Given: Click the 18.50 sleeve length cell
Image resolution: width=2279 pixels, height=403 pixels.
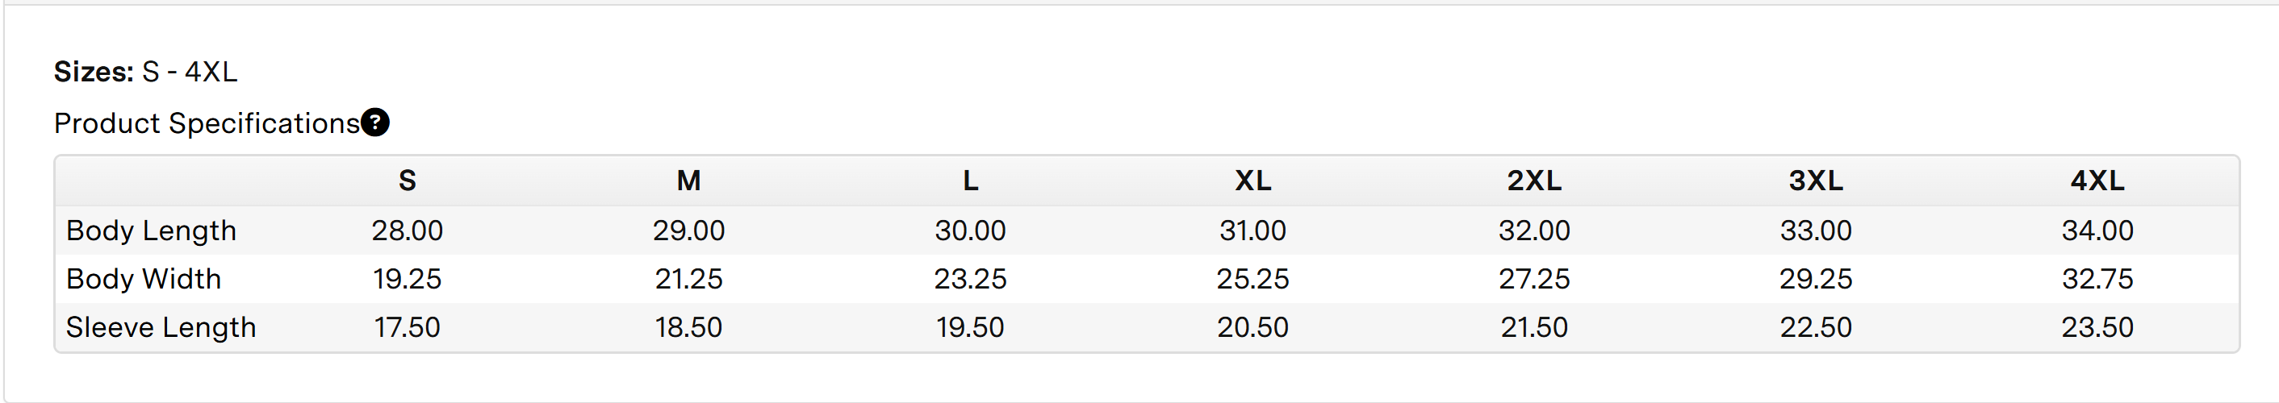Looking at the screenshot, I should pyautogui.click(x=688, y=328).
